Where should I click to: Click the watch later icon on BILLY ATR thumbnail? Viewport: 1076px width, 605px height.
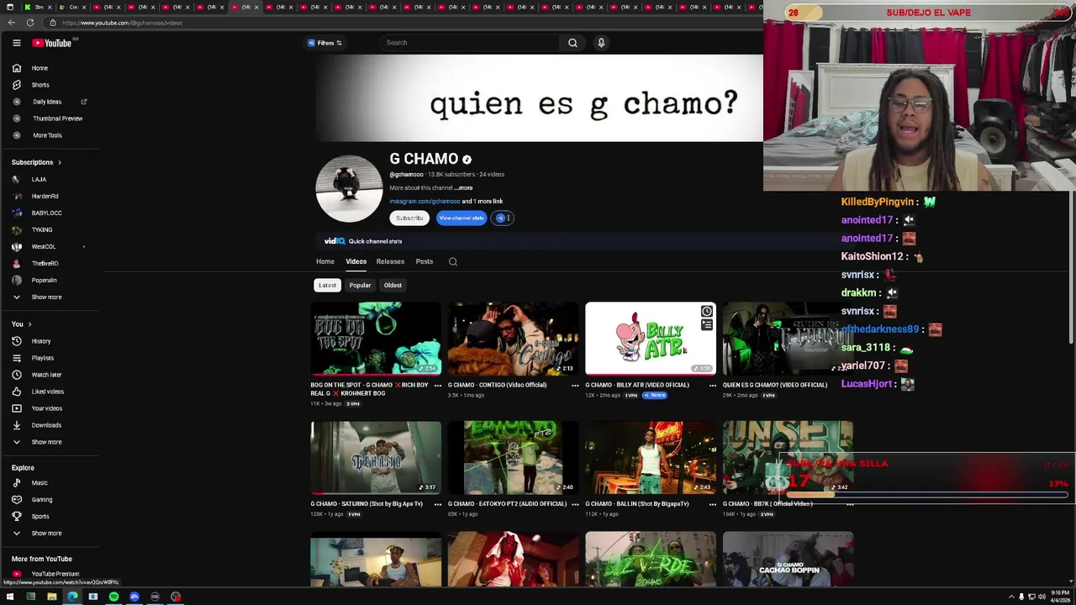[x=706, y=312]
